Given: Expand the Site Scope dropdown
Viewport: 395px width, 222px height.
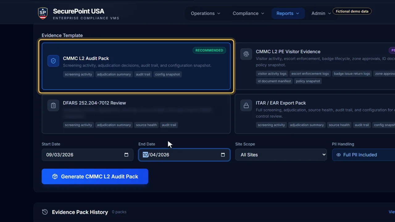Looking at the screenshot, I should point(281,155).
